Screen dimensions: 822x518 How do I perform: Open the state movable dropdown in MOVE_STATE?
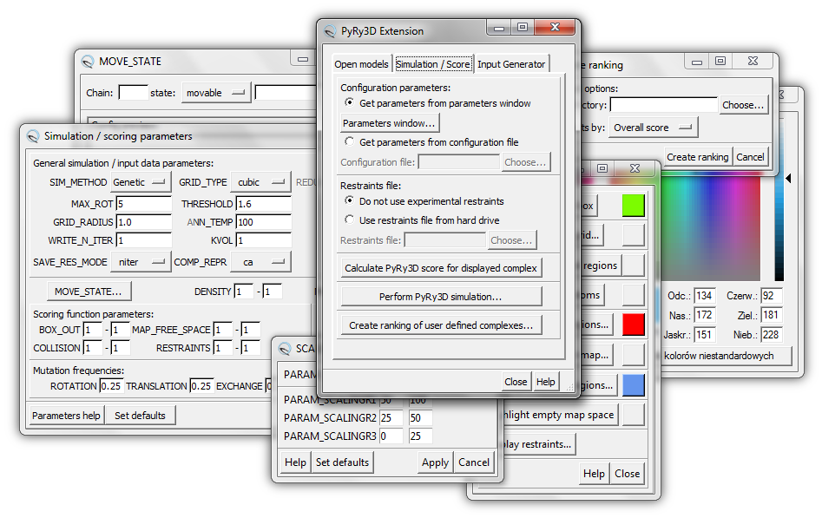216,93
